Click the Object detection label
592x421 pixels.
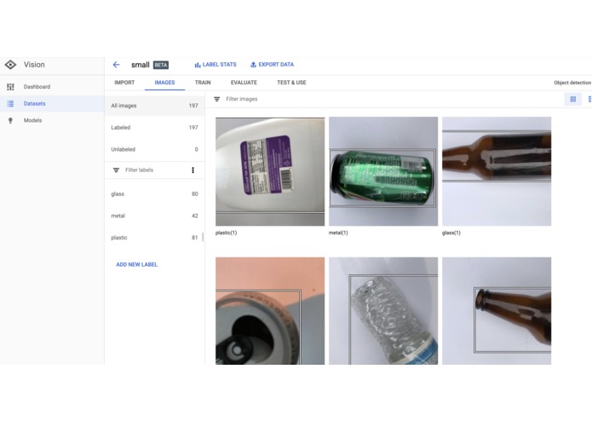[x=572, y=83]
